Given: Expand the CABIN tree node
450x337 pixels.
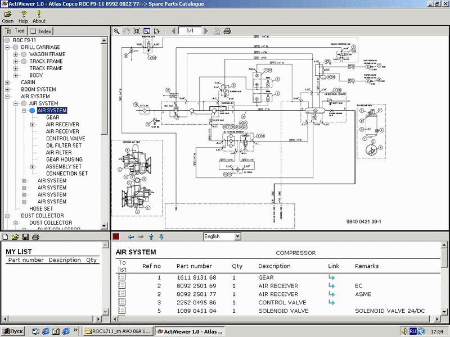Looking at the screenshot, I should (x=7, y=83).
